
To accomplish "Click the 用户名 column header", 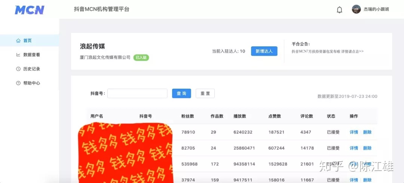I will point(97,116).
